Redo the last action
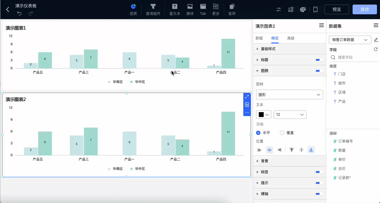The image size is (380, 203). (31, 13)
